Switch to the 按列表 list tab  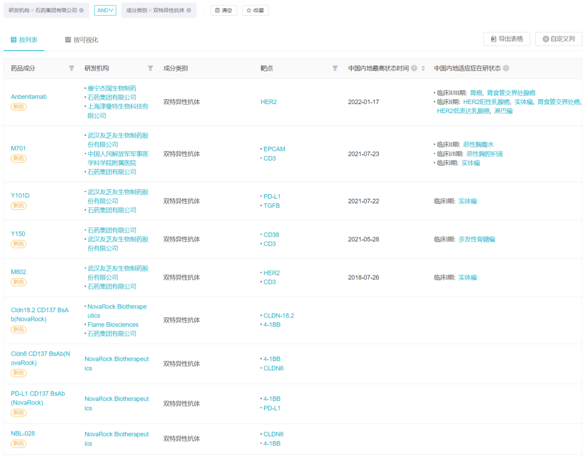coord(24,40)
